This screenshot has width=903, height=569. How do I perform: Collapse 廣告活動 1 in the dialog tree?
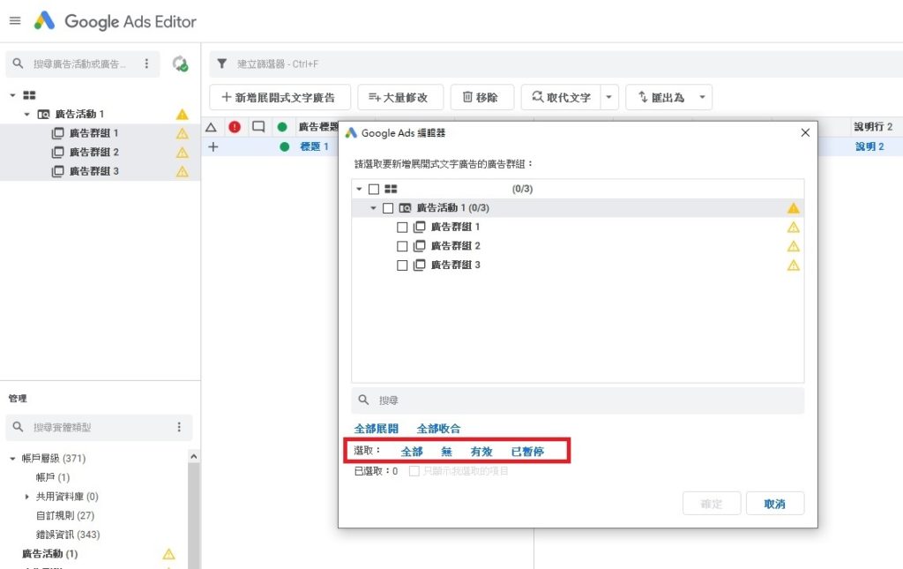(x=372, y=207)
